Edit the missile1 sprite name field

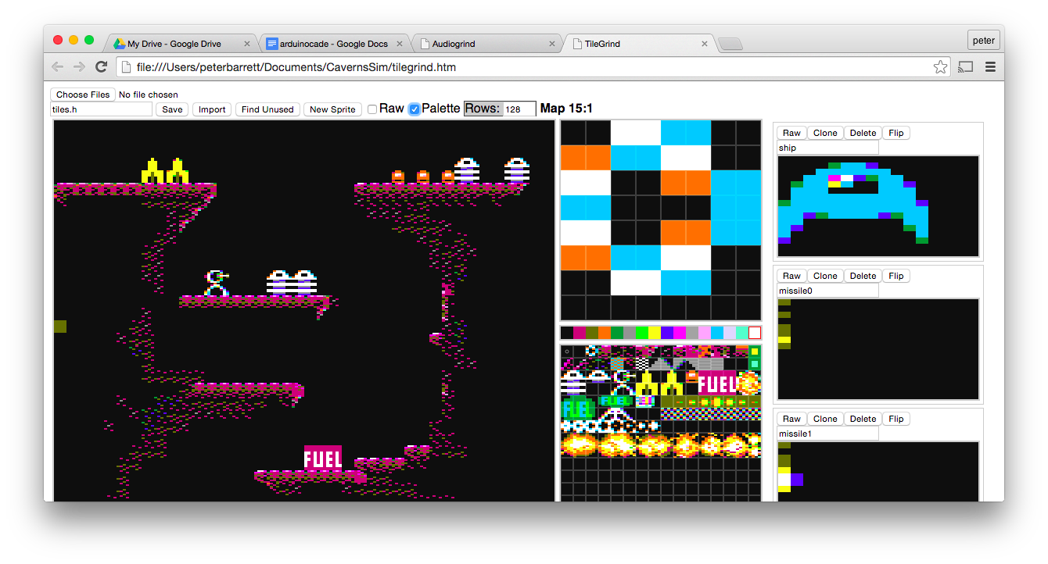click(827, 434)
